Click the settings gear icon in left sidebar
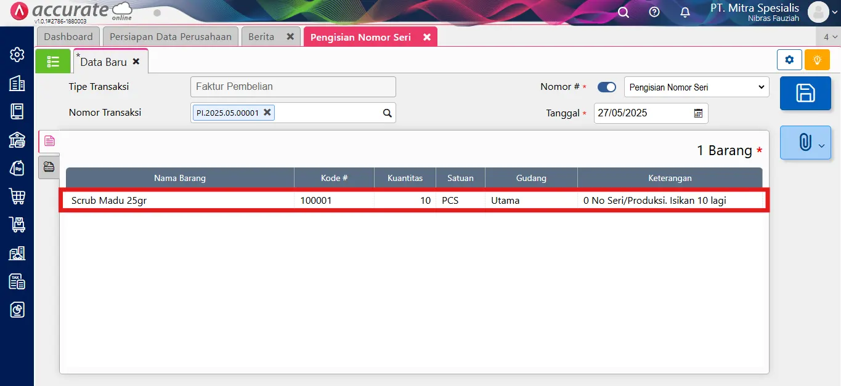 pyautogui.click(x=17, y=55)
